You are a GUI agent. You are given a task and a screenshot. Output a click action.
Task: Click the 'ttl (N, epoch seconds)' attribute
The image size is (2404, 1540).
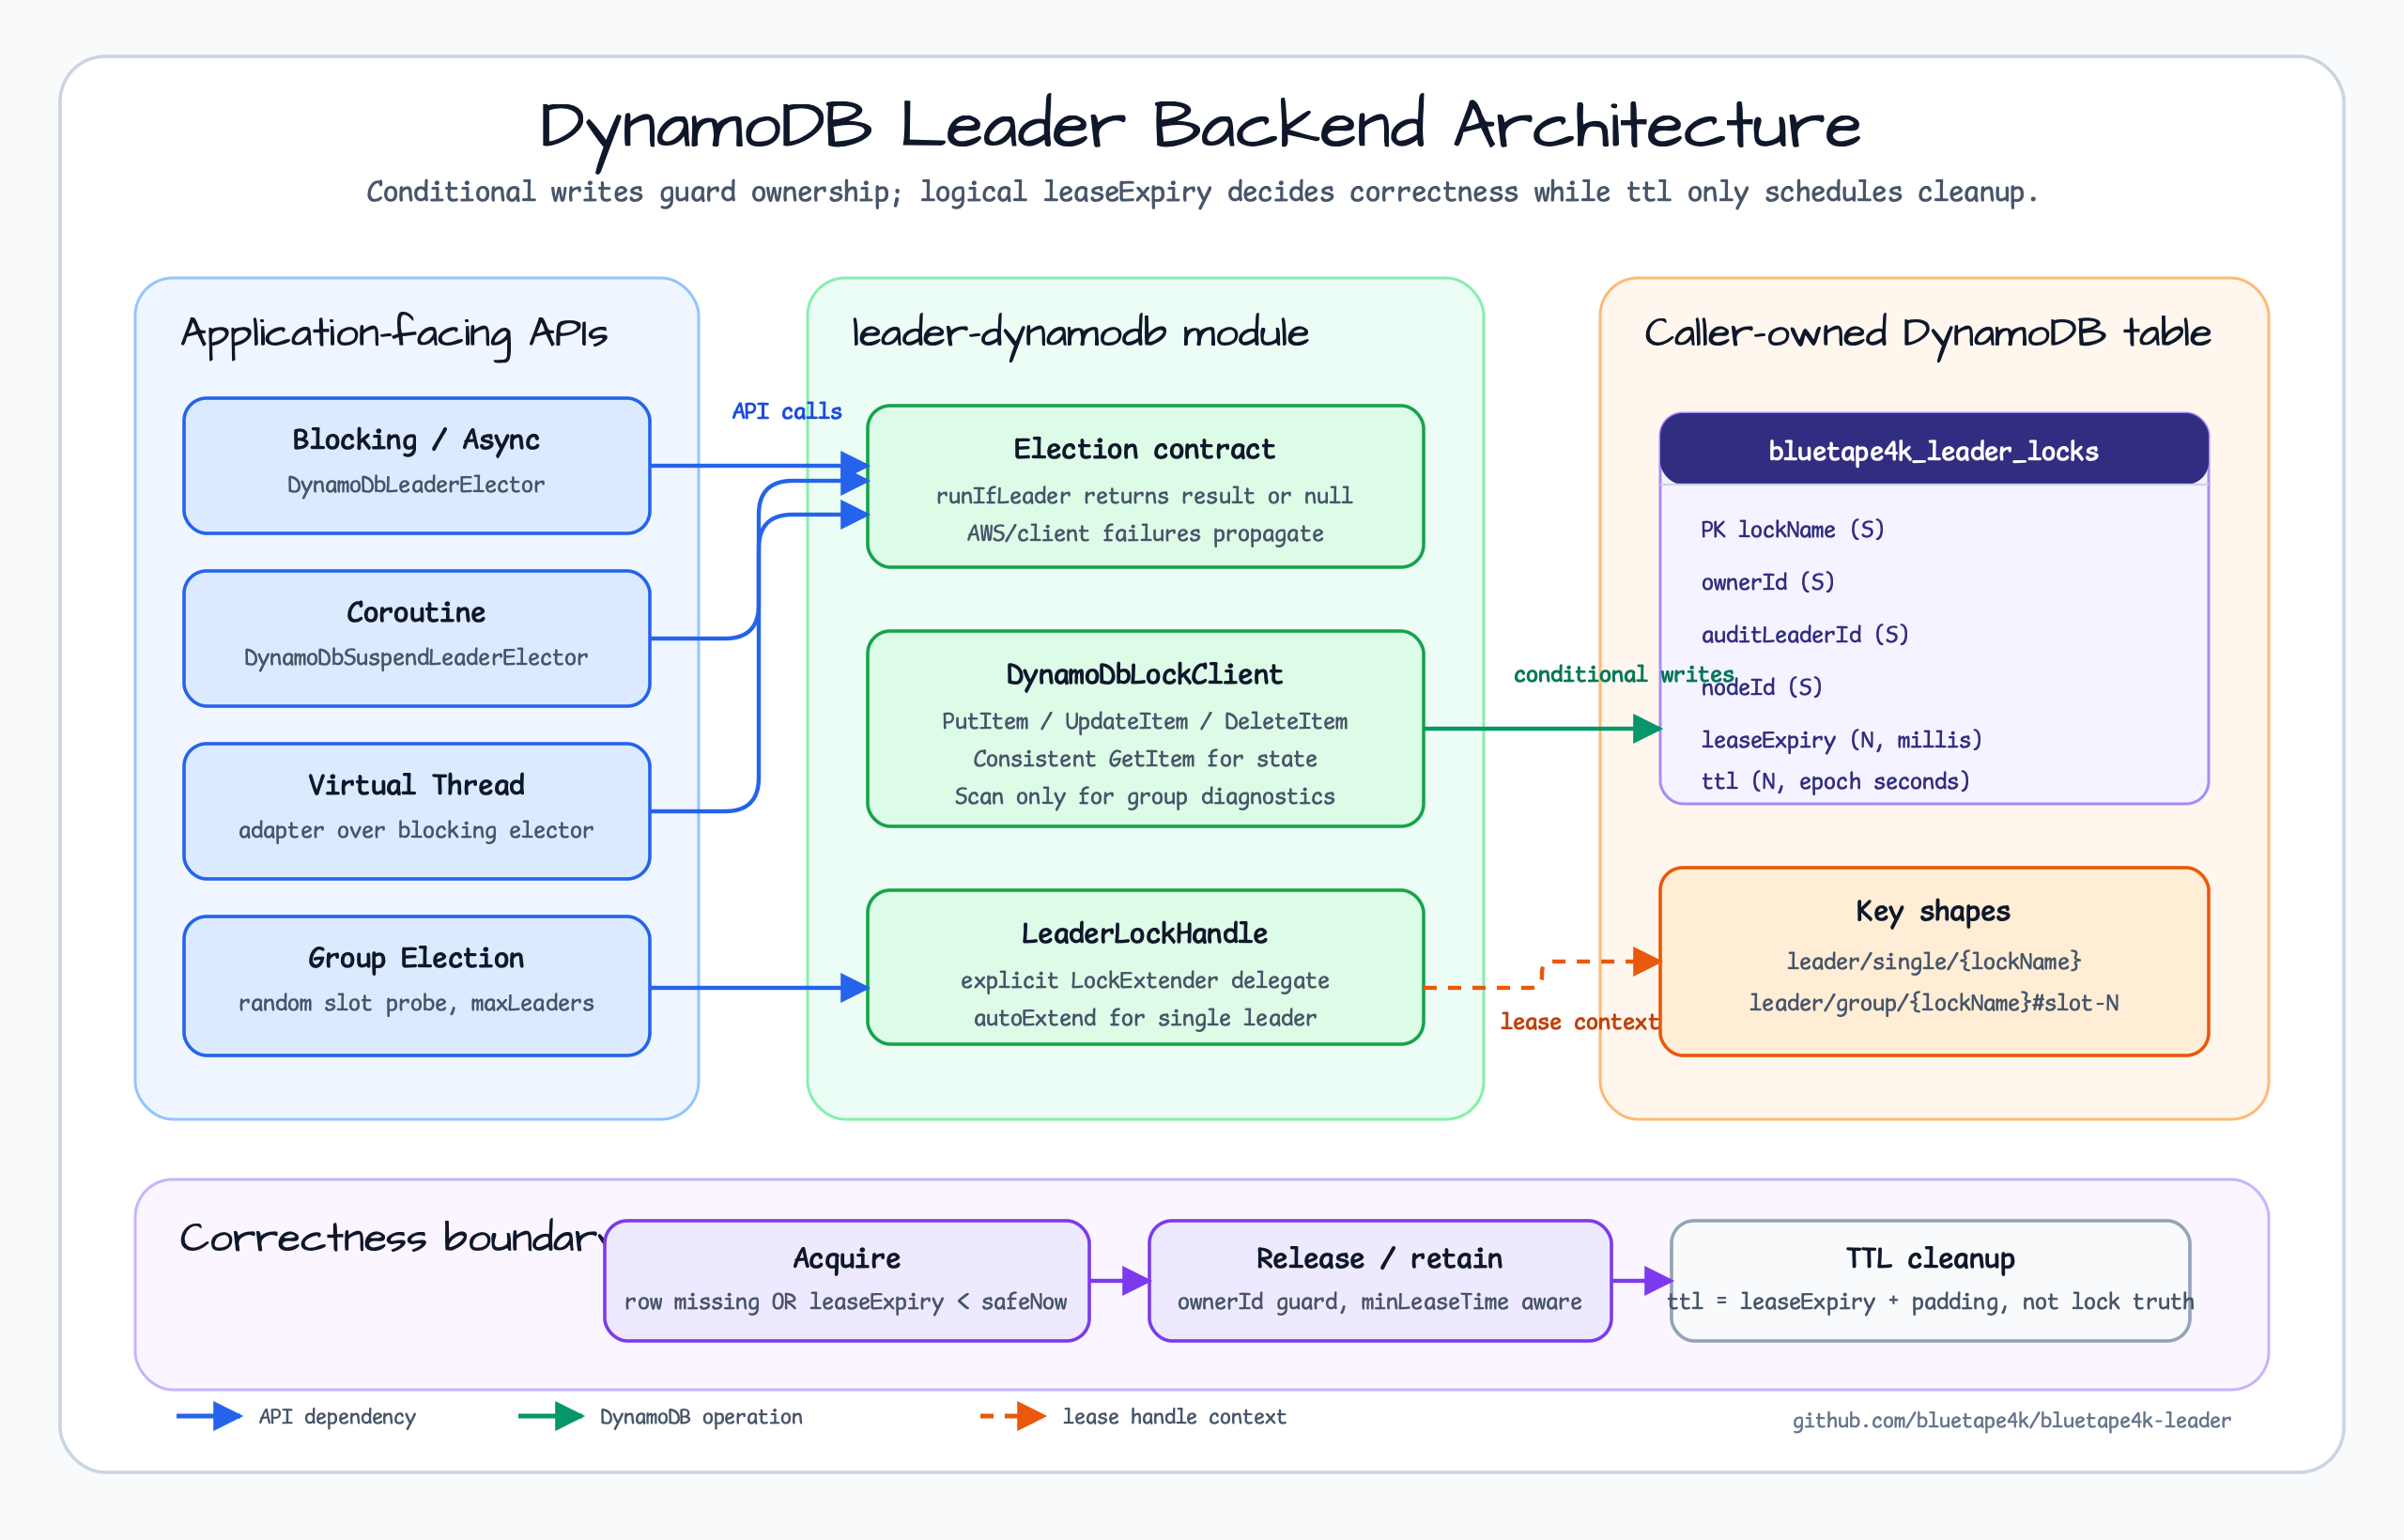point(1835,781)
